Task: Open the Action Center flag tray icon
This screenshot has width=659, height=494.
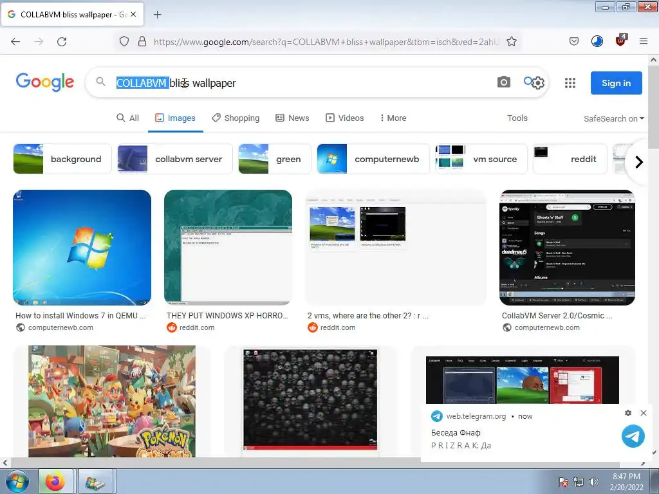Action: [x=563, y=482]
